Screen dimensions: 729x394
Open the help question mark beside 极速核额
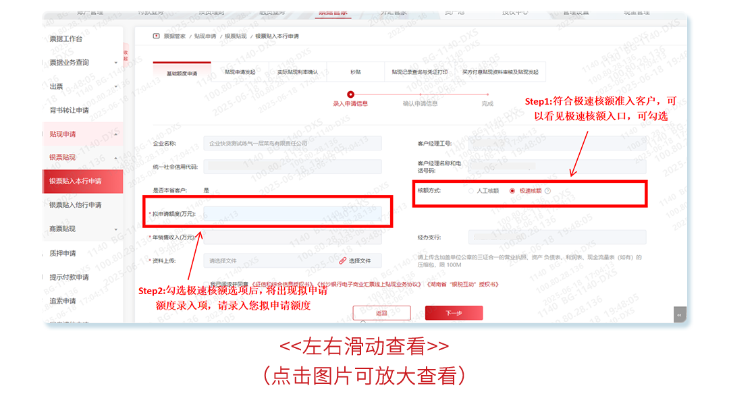[548, 190]
